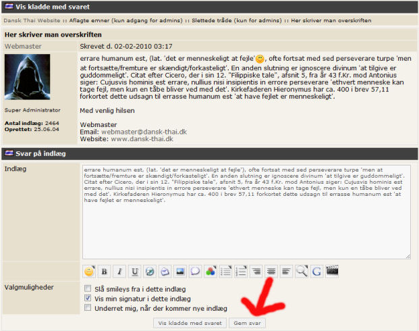Open the webmaster@dansk-thai.dk email link
This screenshot has height=331, width=419.
pos(144,132)
